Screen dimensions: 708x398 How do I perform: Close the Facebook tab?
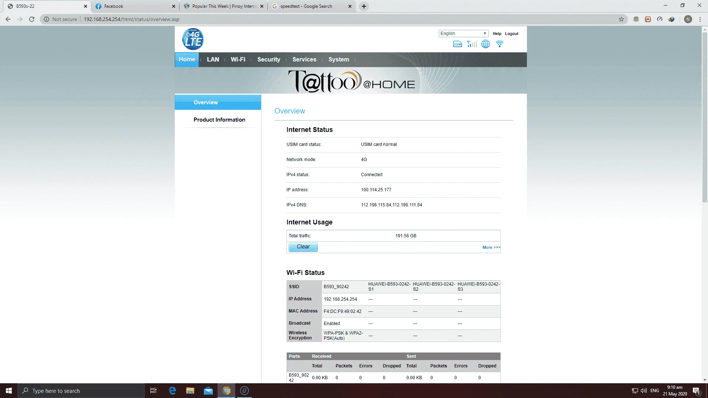pyautogui.click(x=174, y=6)
